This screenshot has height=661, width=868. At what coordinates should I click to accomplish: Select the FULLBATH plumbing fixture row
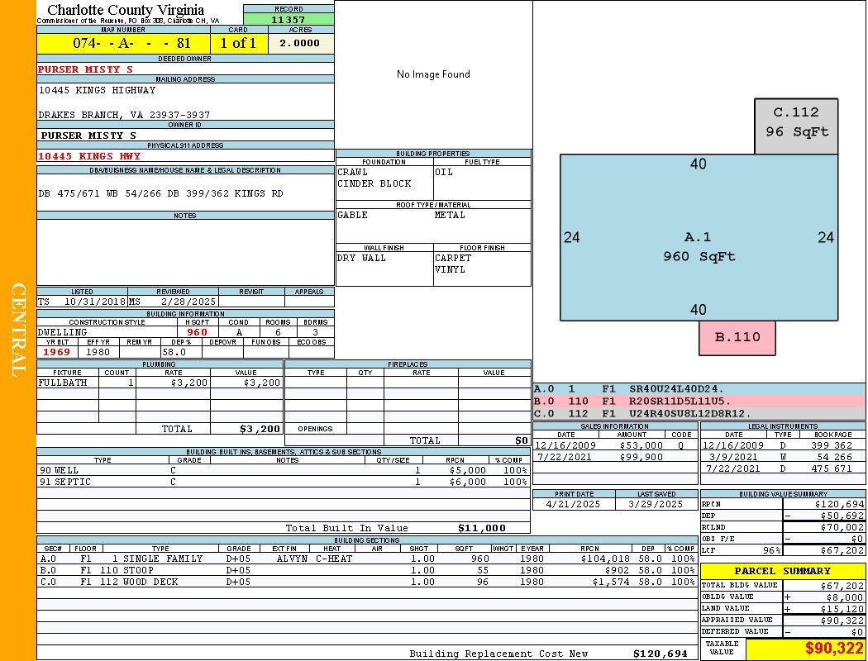pyautogui.click(x=159, y=383)
